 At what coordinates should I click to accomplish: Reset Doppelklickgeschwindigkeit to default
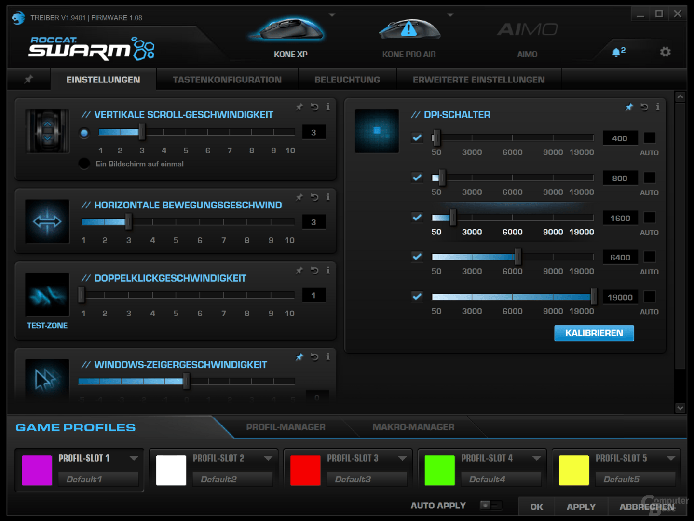coord(314,271)
